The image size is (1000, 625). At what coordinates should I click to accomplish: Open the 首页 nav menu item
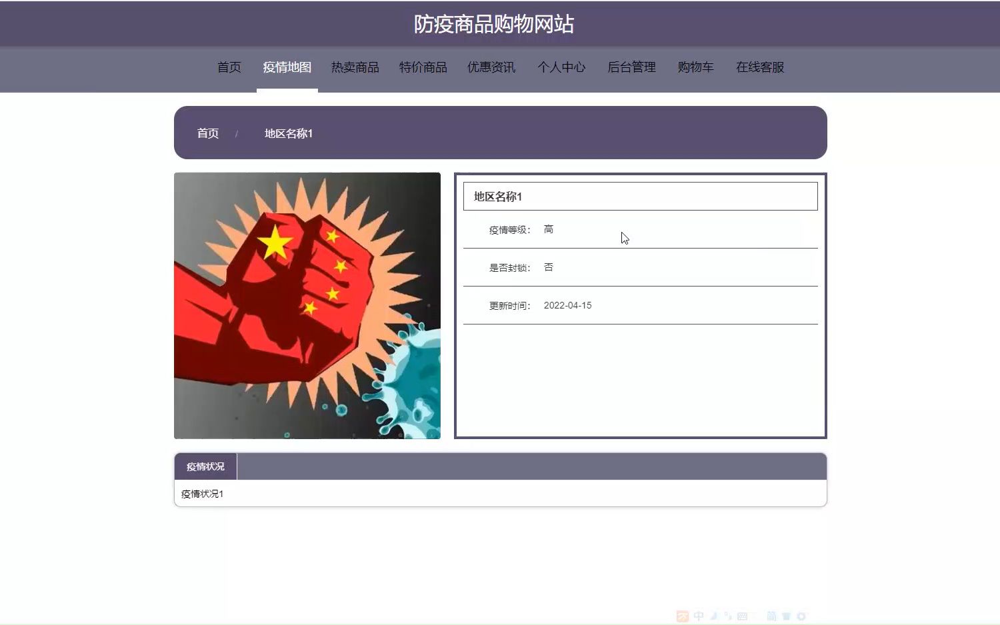(x=229, y=67)
